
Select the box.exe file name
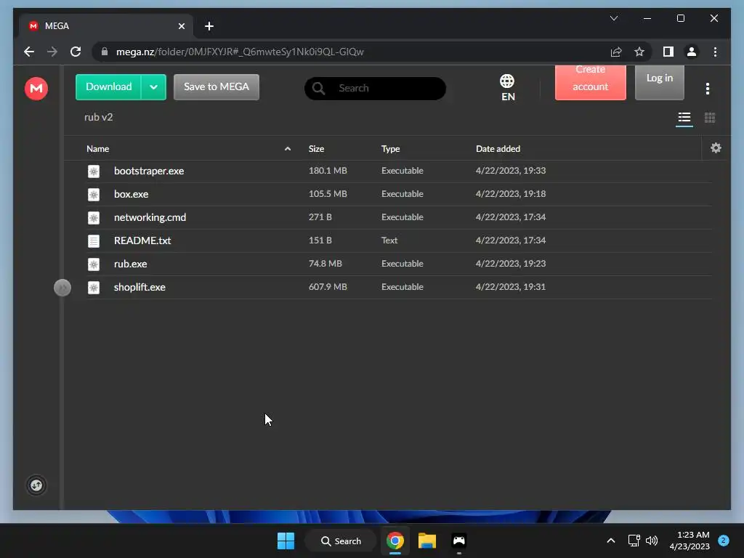[x=131, y=194]
